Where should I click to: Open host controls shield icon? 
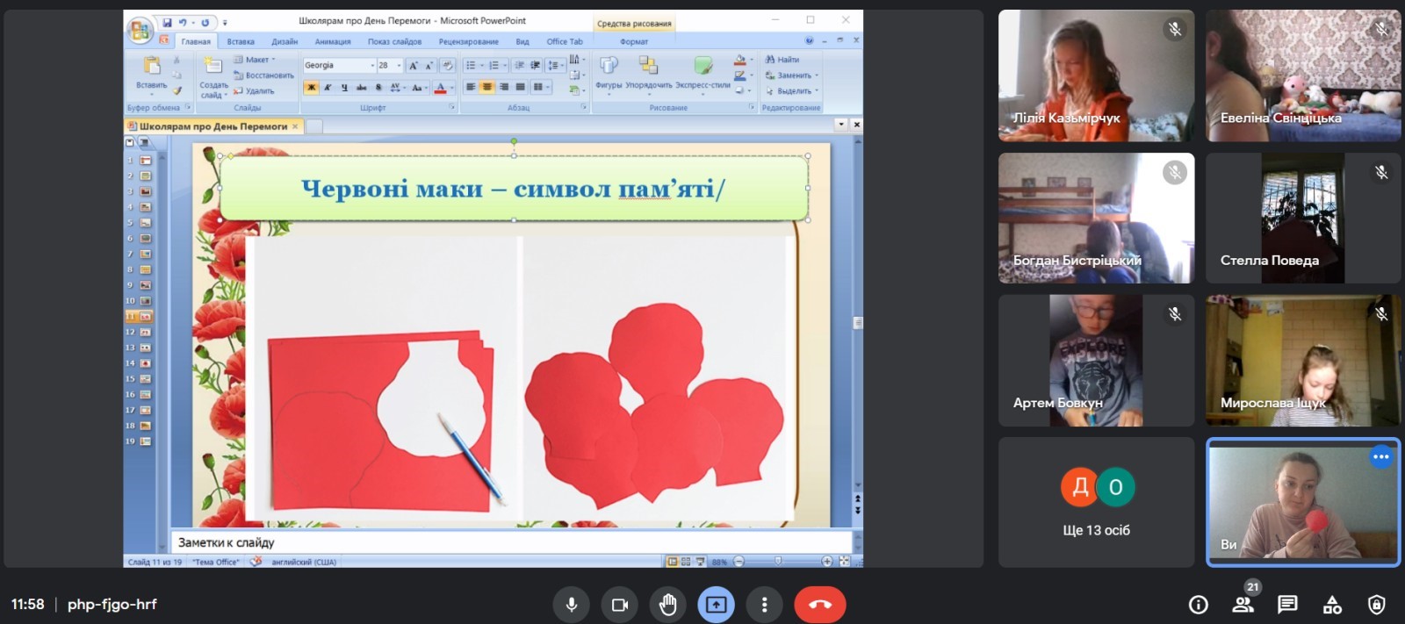point(1376,605)
